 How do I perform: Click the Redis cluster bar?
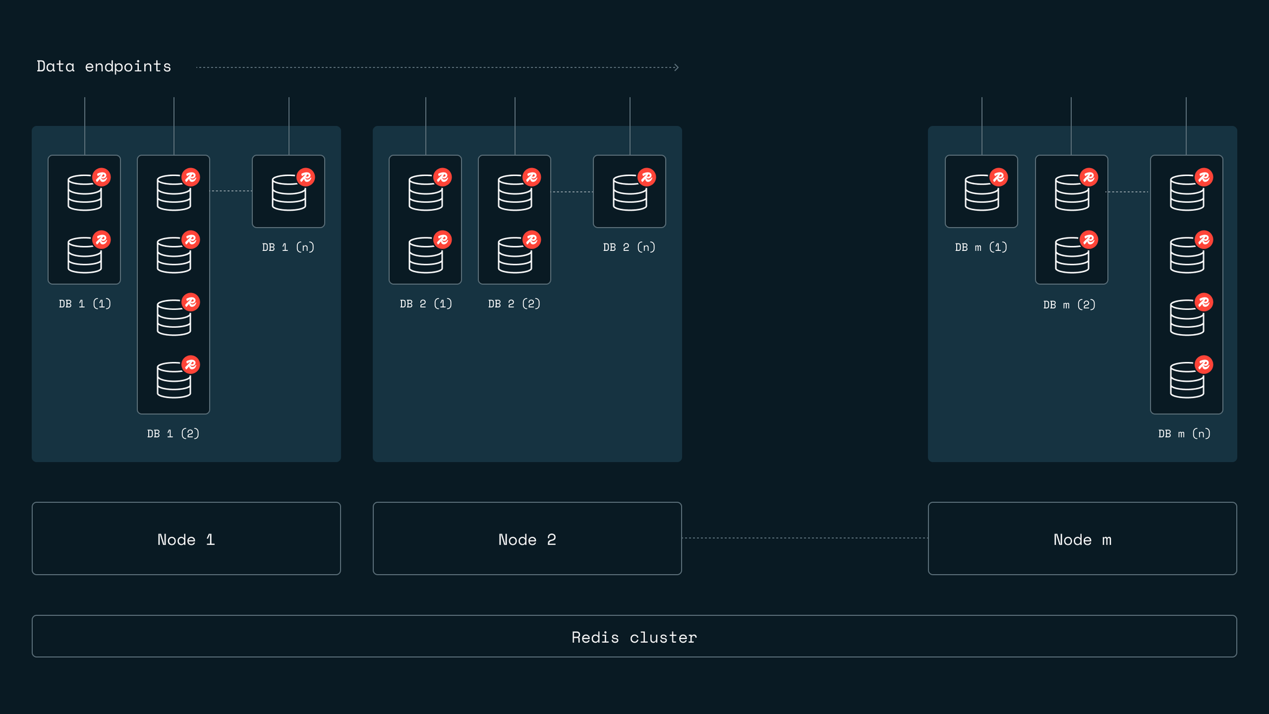pyautogui.click(x=634, y=637)
